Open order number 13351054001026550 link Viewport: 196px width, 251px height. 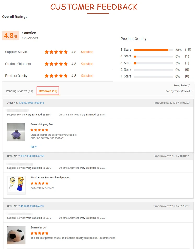click(32, 156)
